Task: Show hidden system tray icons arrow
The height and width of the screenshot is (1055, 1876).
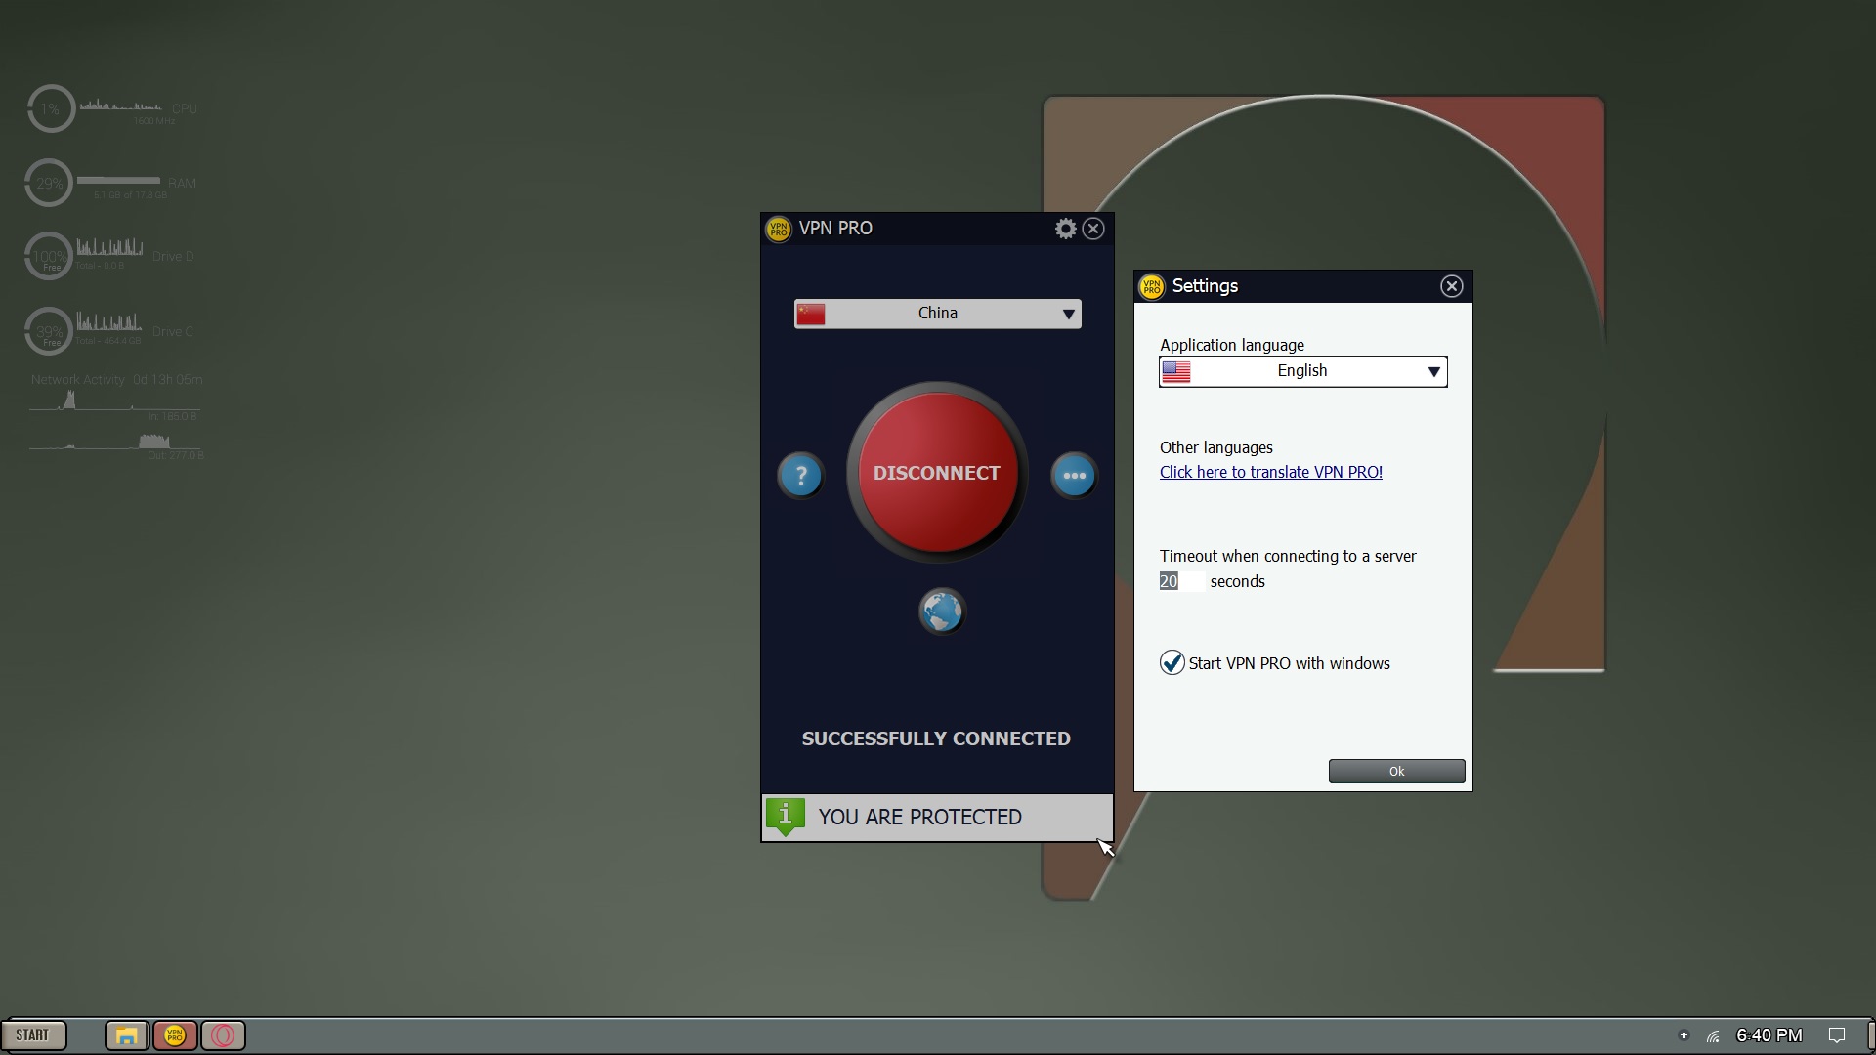Action: (x=1684, y=1035)
